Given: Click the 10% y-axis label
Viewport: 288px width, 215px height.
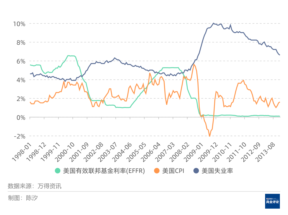Looking at the screenshot, I should [19, 24].
